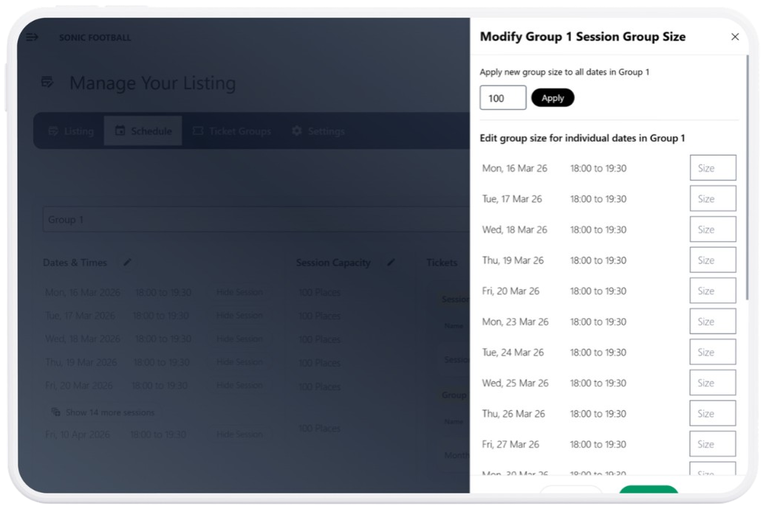This screenshot has width=766, height=509.
Task: Close the Modify Group Size panel
Action: coord(734,37)
